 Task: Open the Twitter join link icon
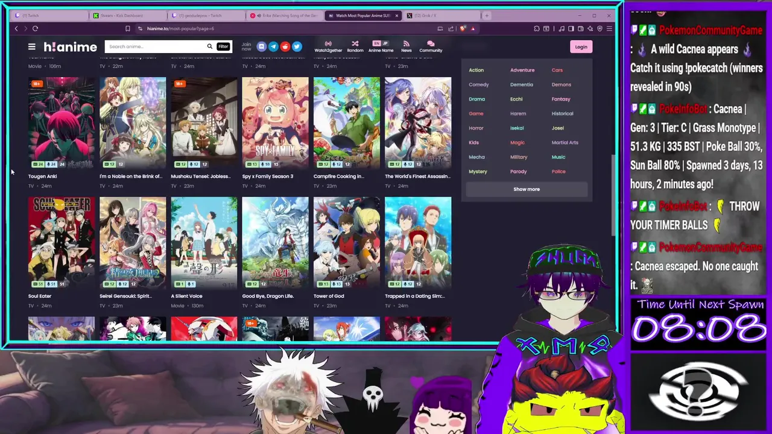[x=297, y=46]
